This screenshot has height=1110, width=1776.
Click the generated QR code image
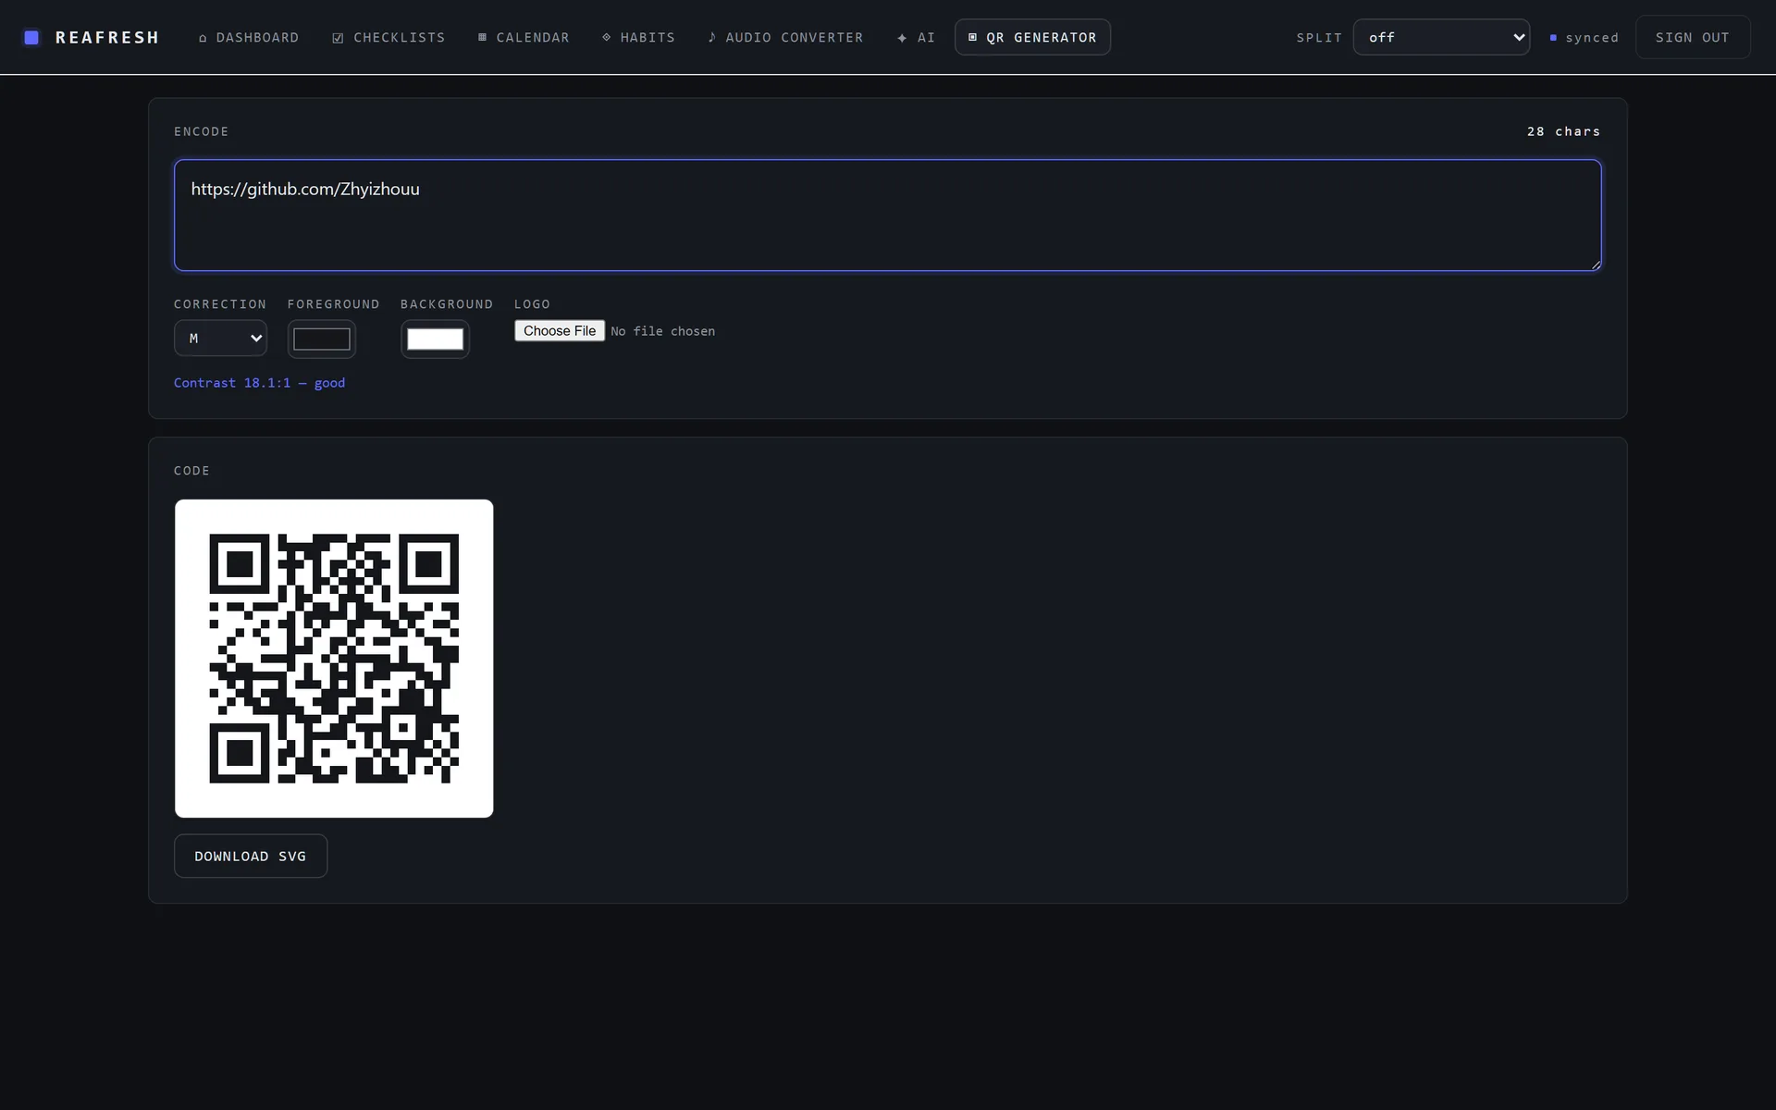(x=334, y=659)
